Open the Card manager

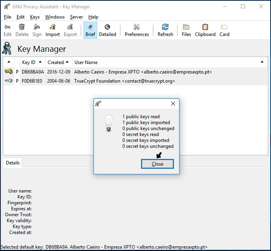pyautogui.click(x=224, y=30)
